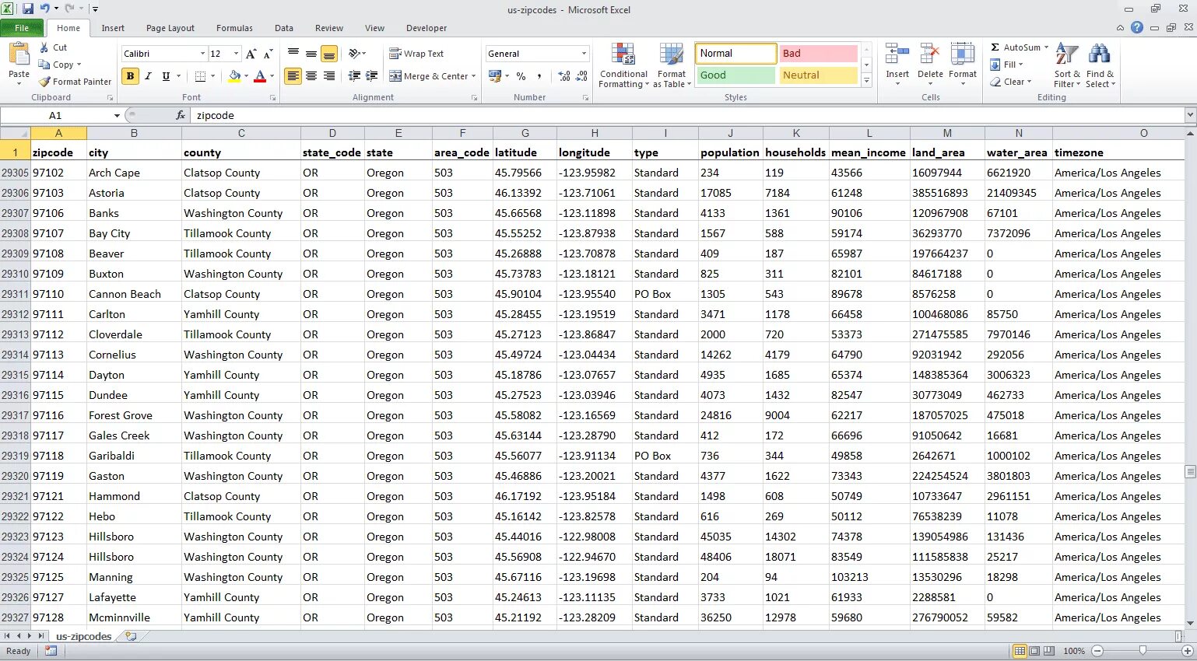Toggle Italic formatting

coord(148,76)
